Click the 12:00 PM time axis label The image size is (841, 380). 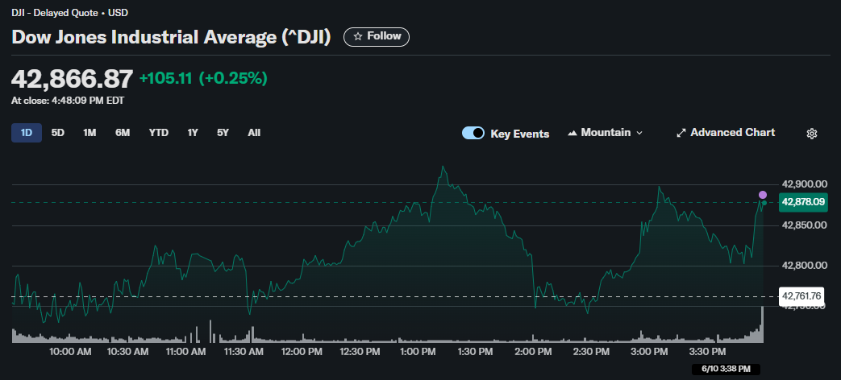click(300, 352)
